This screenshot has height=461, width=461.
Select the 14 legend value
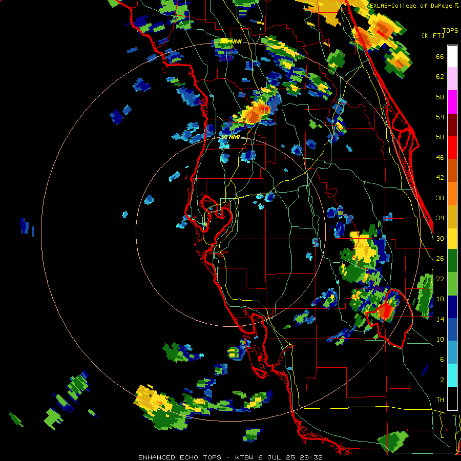(x=440, y=319)
